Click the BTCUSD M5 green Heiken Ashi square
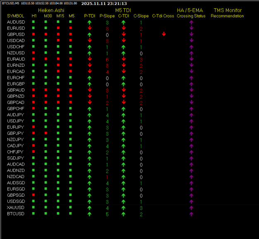 pos(70,213)
